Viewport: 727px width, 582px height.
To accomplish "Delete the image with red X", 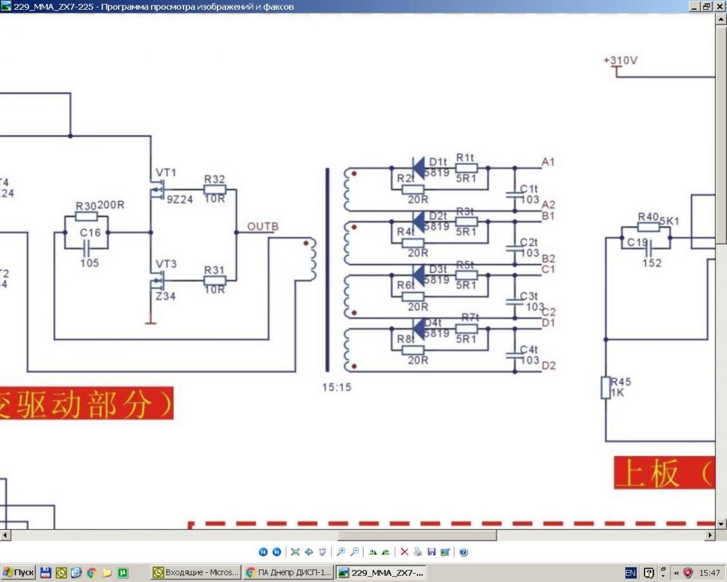I will (x=404, y=552).
